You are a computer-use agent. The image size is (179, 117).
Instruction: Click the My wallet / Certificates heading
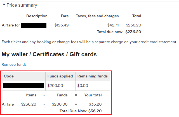click(49, 54)
